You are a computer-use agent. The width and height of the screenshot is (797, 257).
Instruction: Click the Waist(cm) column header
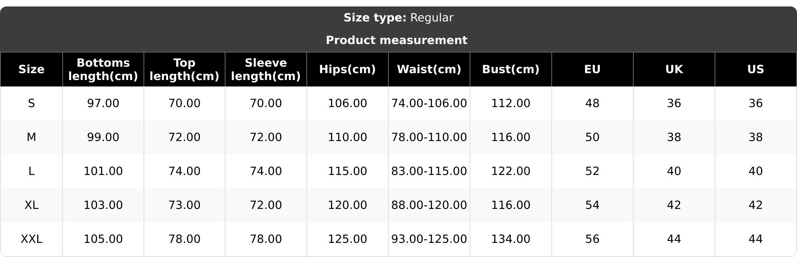tap(429, 70)
